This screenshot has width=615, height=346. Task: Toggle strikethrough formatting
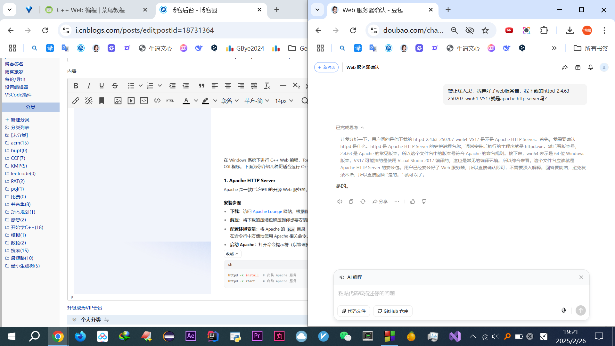[x=115, y=86]
